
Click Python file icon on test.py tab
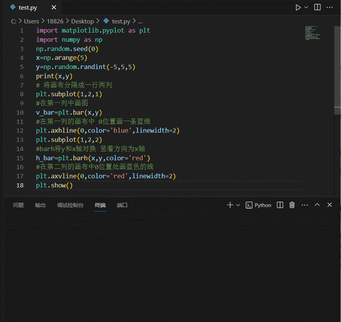13,7
